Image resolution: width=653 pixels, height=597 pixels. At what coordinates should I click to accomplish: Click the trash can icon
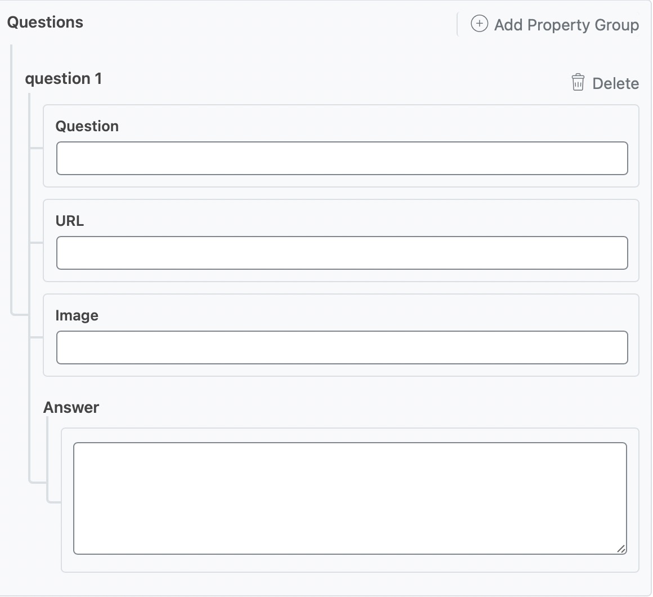point(578,82)
